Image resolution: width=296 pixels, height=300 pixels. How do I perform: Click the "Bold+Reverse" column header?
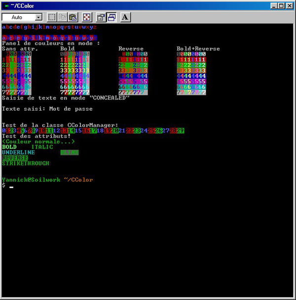tap(198, 49)
